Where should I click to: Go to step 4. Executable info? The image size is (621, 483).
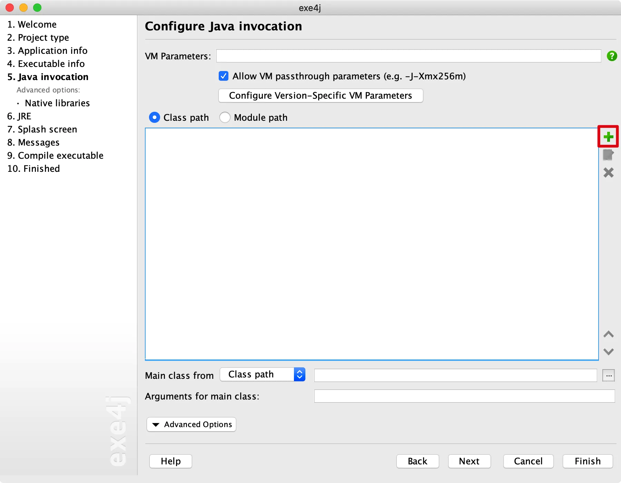(46, 64)
